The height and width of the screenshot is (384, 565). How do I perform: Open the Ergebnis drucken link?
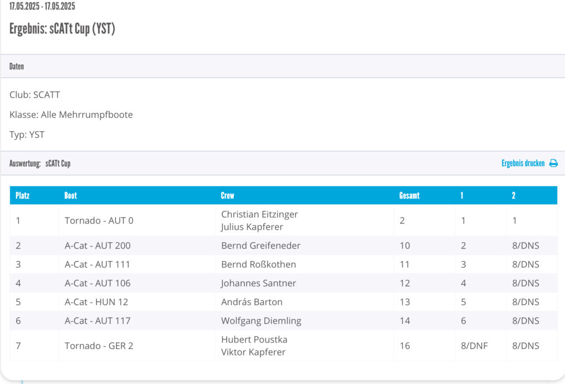coord(523,164)
